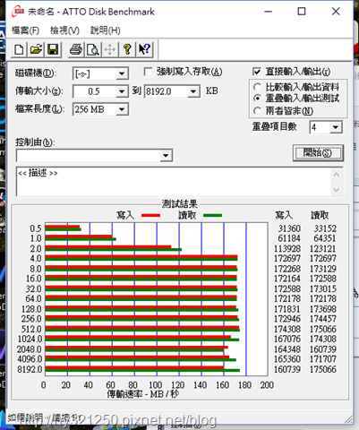Open the 說明(H) menu

click(x=106, y=30)
